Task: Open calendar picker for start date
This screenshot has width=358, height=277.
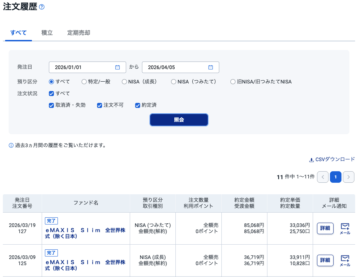Action: 118,67
